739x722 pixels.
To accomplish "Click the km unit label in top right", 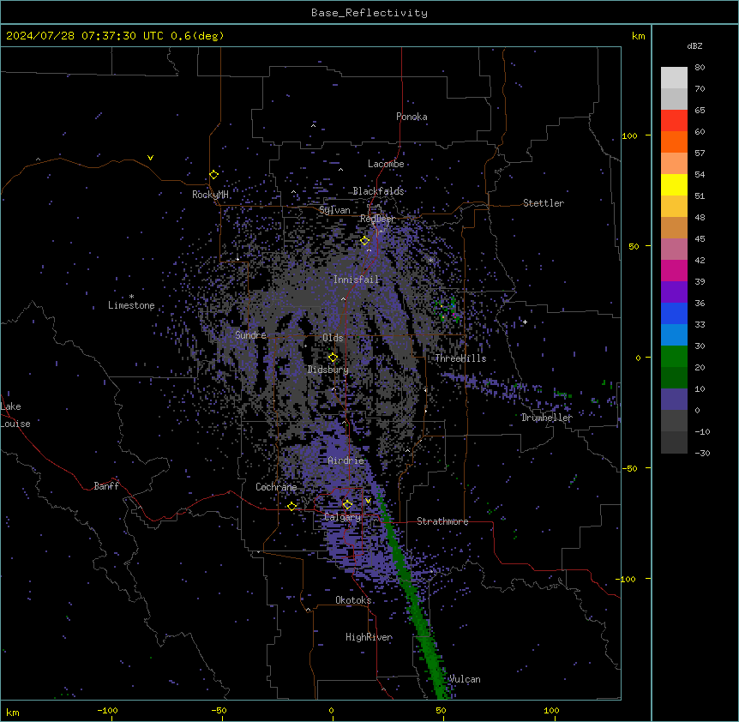I will [x=638, y=36].
